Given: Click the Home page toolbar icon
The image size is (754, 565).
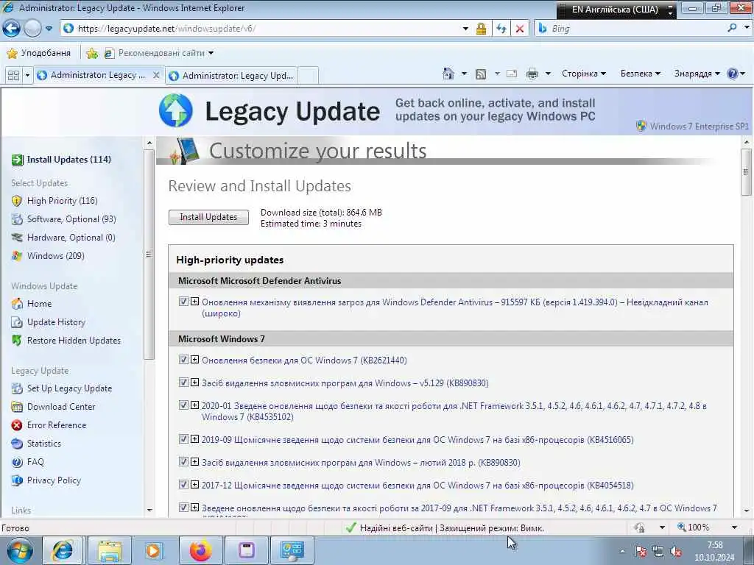Looking at the screenshot, I should click(x=448, y=74).
